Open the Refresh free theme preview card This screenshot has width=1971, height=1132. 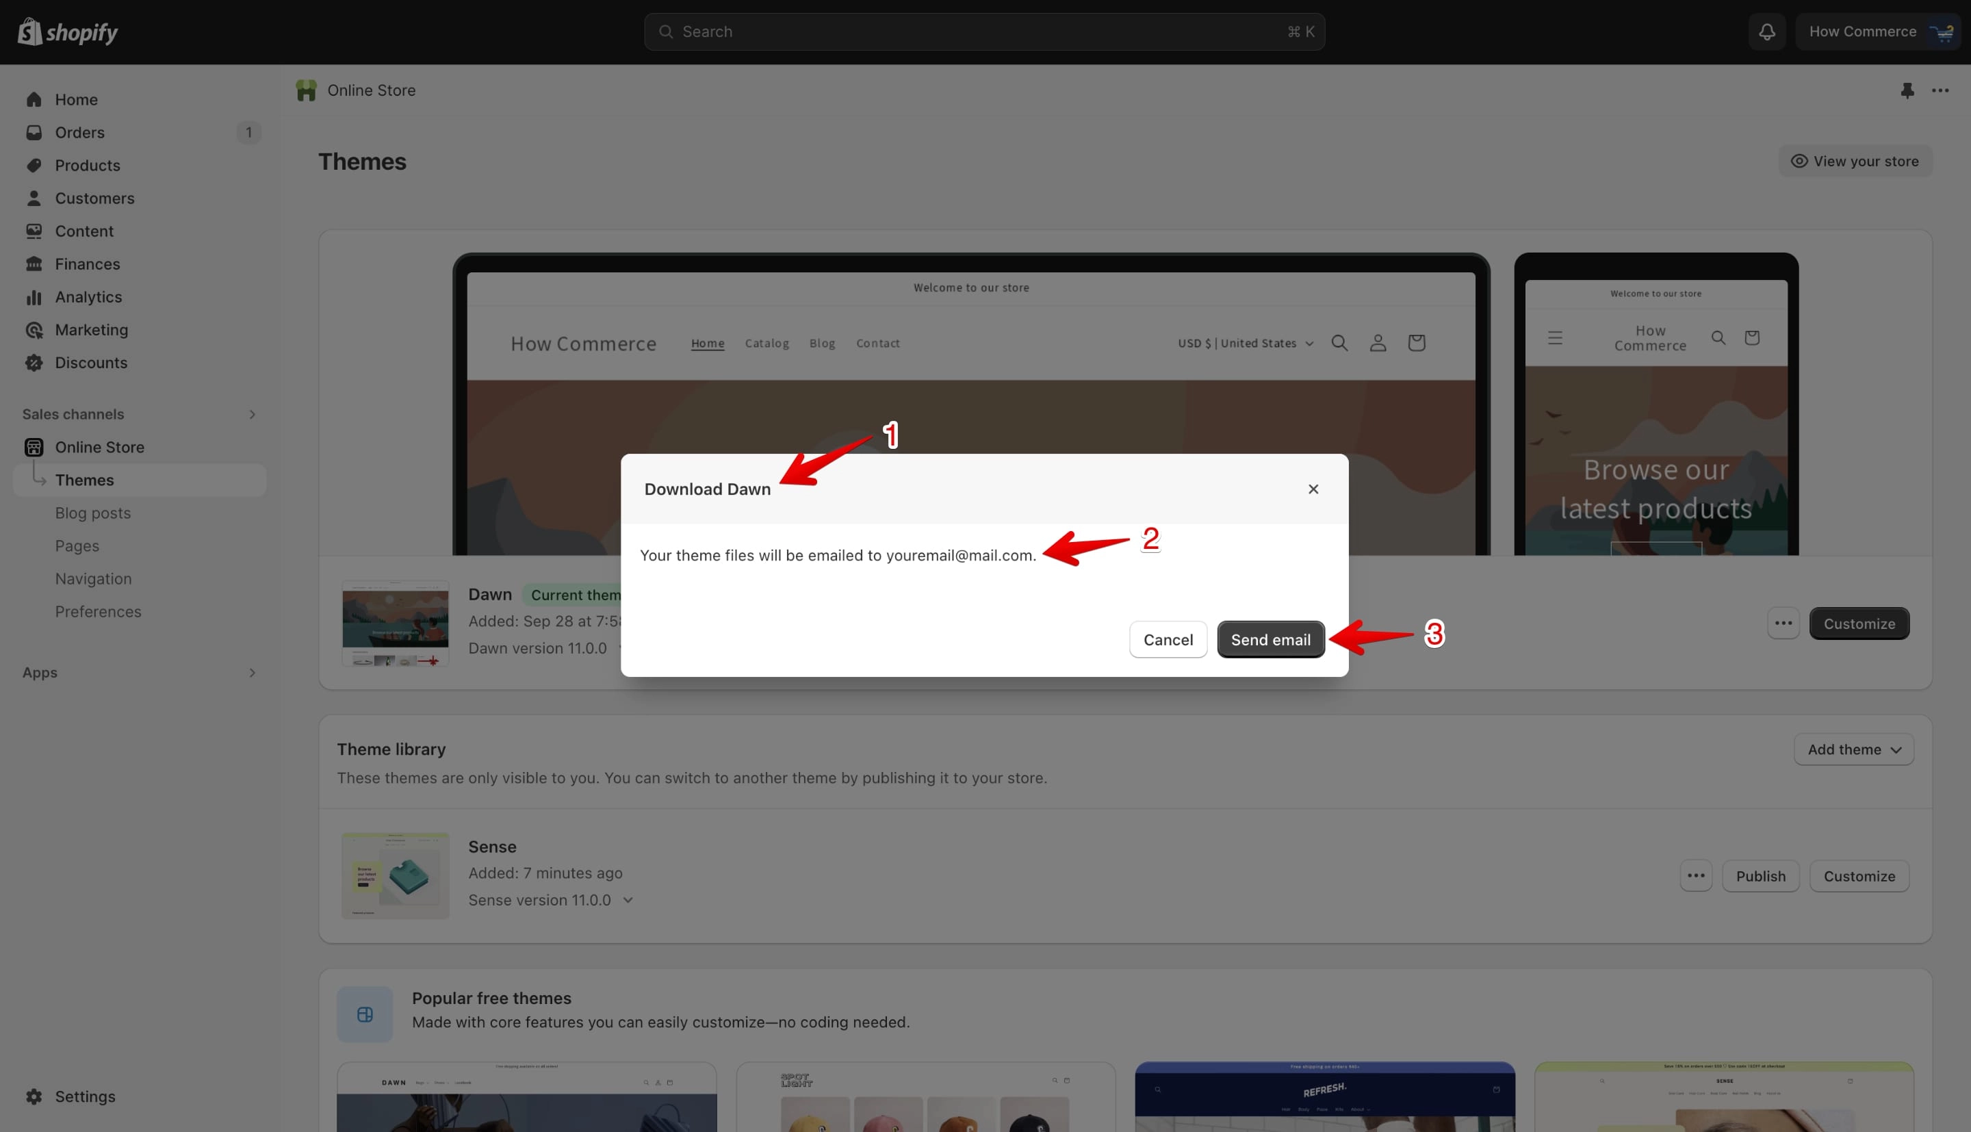[1324, 1097]
